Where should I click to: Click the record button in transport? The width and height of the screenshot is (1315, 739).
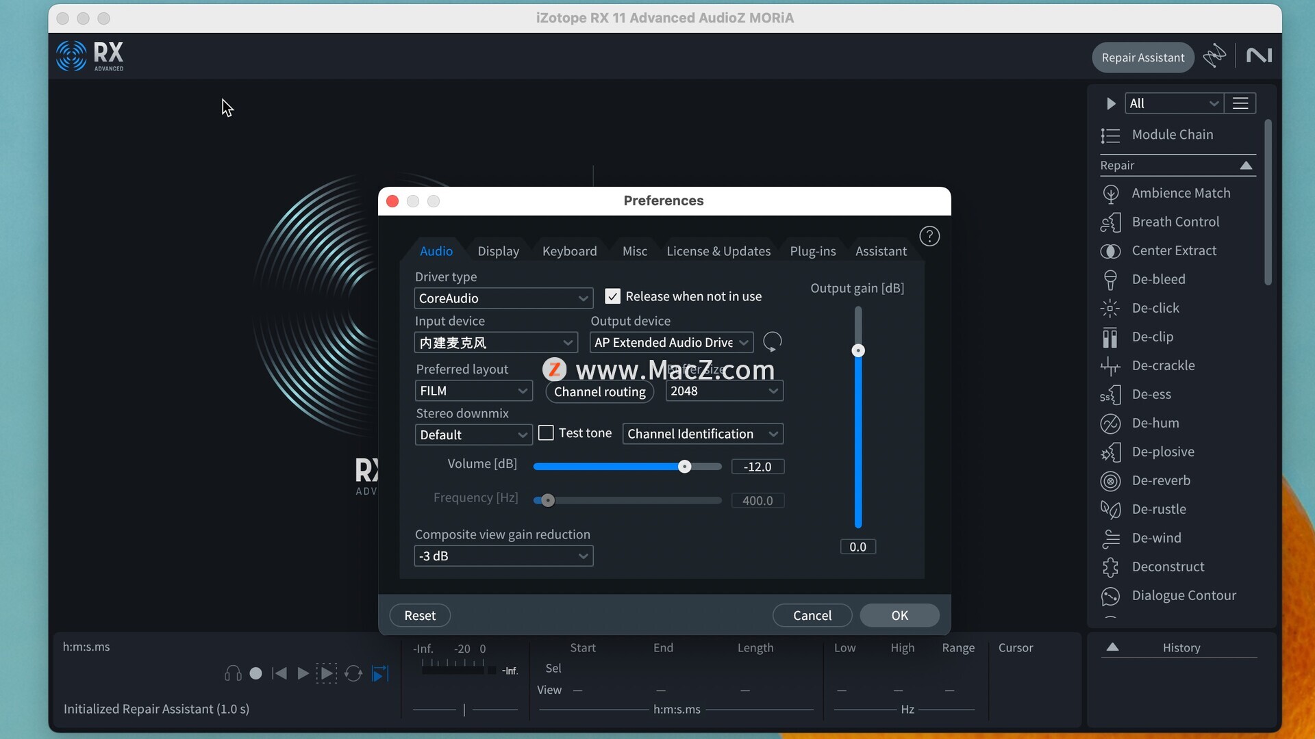point(256,673)
